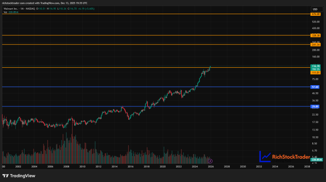Click the 220.85M volume label on price axis
Viewport: 326px width, 182px height.
point(316,160)
